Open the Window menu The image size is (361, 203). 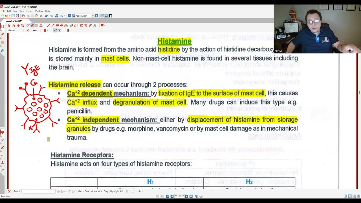pos(39,11)
